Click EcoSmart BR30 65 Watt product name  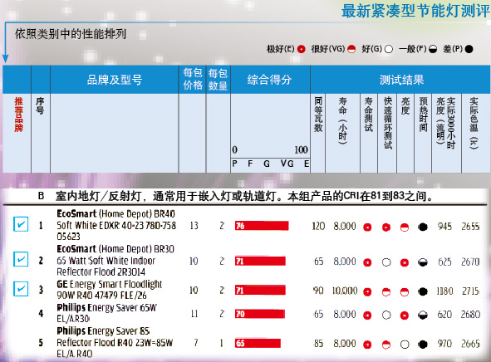pos(115,261)
